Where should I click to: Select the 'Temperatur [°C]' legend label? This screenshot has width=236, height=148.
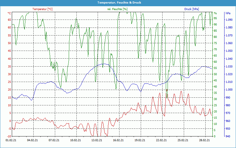(x=42, y=9)
